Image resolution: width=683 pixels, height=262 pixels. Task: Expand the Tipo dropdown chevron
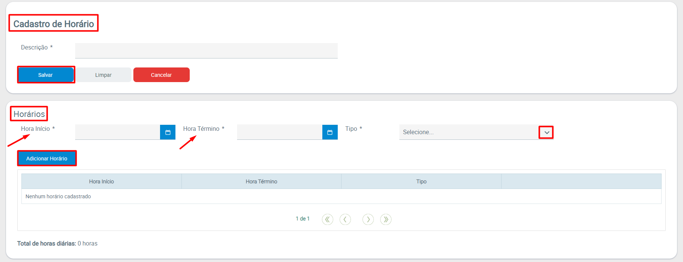[546, 132]
